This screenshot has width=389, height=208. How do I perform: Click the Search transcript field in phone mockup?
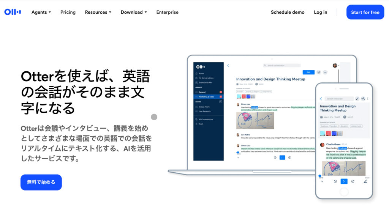pos(339,99)
